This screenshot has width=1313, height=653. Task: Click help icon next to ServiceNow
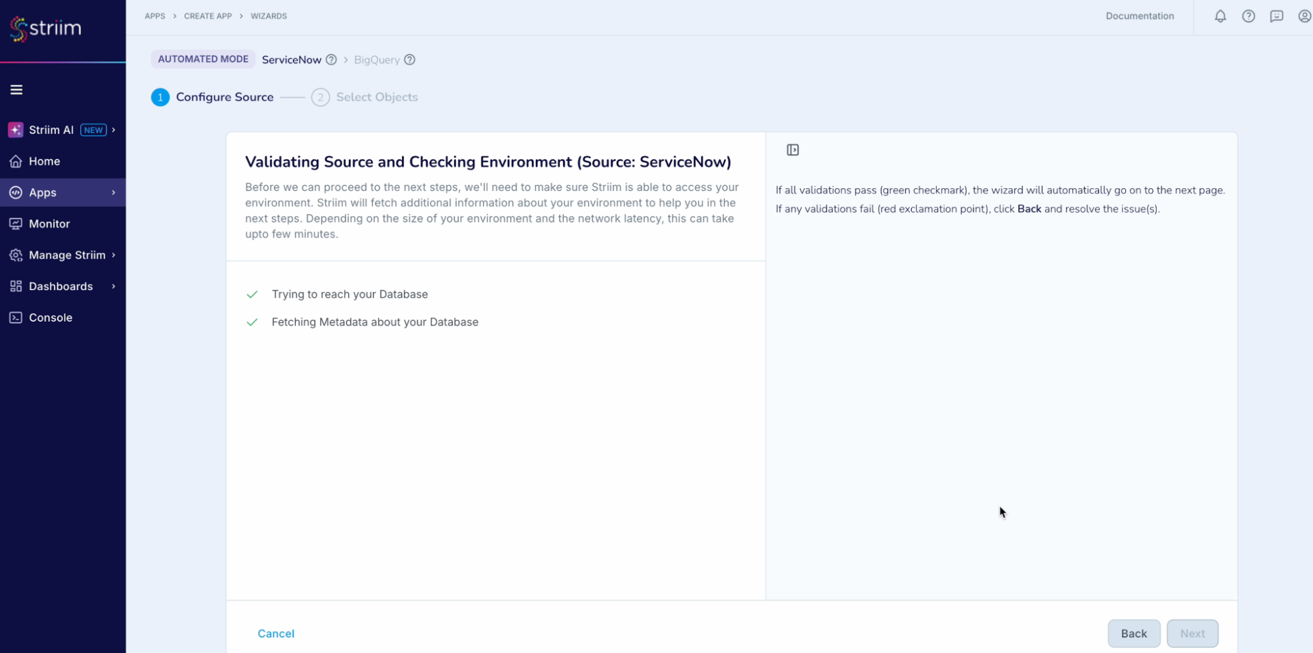tap(331, 60)
